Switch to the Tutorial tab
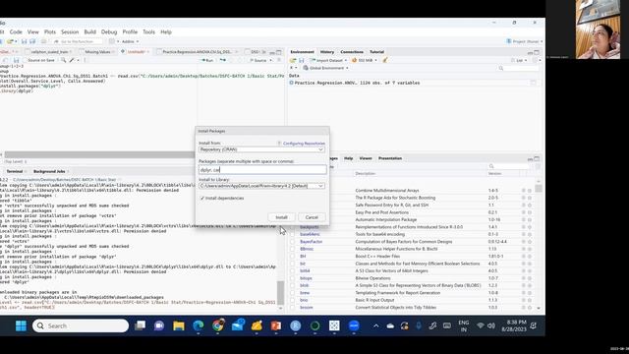629x354 pixels. (376, 52)
